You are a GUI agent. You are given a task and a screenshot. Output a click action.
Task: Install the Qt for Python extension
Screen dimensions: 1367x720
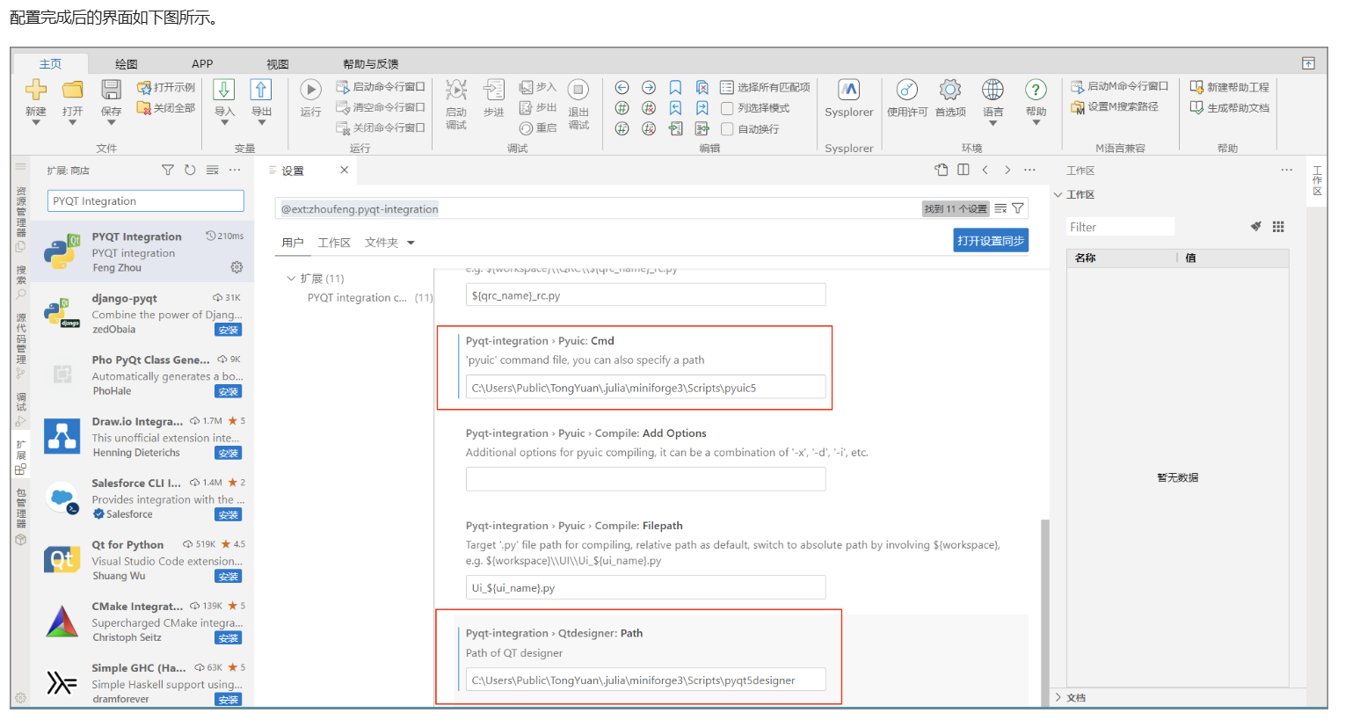click(229, 576)
